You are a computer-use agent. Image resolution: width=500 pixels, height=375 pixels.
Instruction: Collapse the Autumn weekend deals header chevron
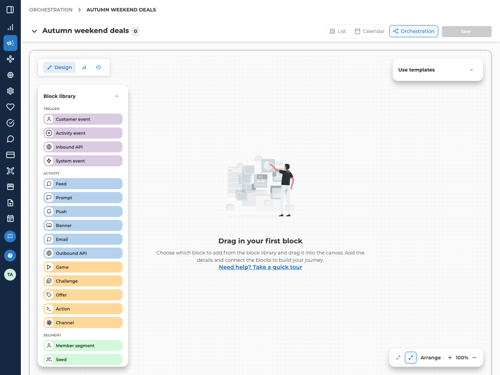pos(34,31)
